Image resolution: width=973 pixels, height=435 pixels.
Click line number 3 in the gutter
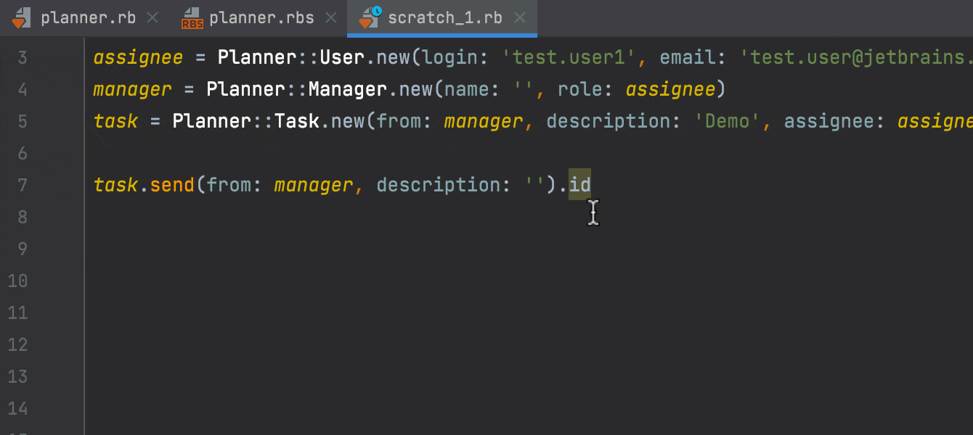click(22, 57)
